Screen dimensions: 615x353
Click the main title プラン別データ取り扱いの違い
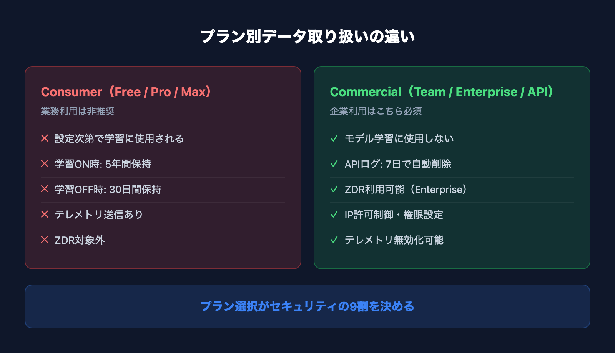pos(307,37)
